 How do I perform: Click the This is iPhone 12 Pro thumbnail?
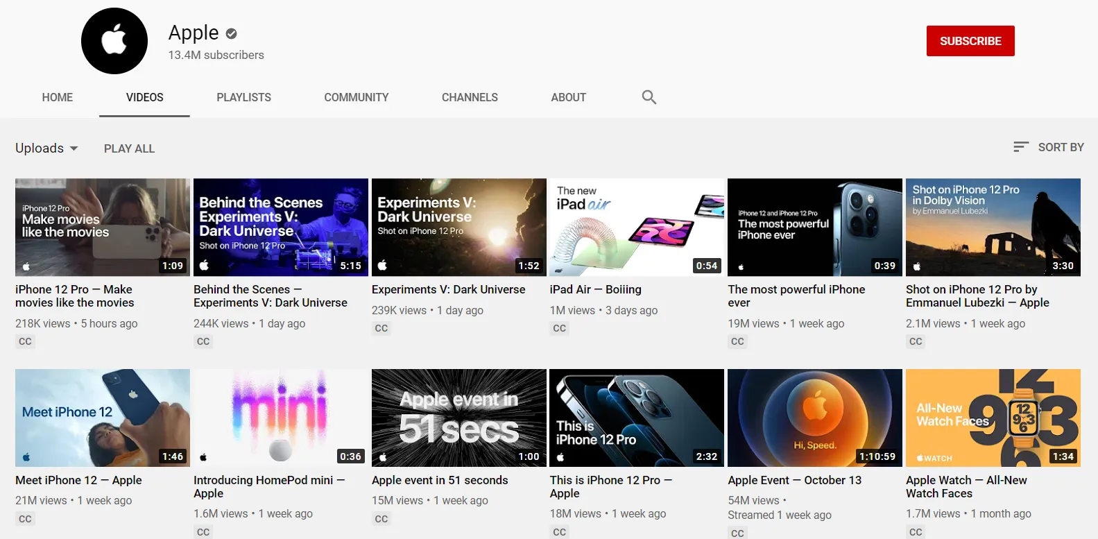tap(637, 418)
